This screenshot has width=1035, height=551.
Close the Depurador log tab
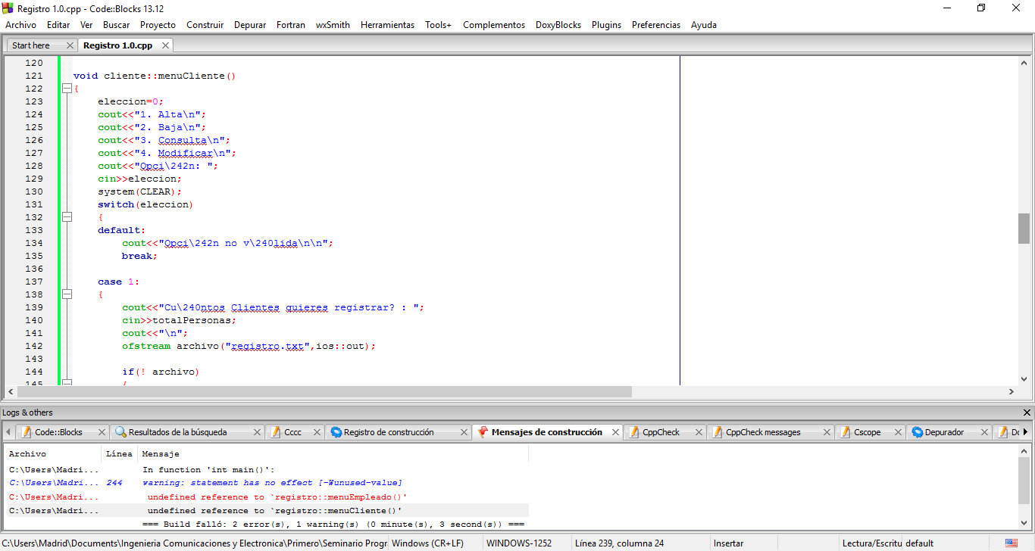tap(983, 432)
